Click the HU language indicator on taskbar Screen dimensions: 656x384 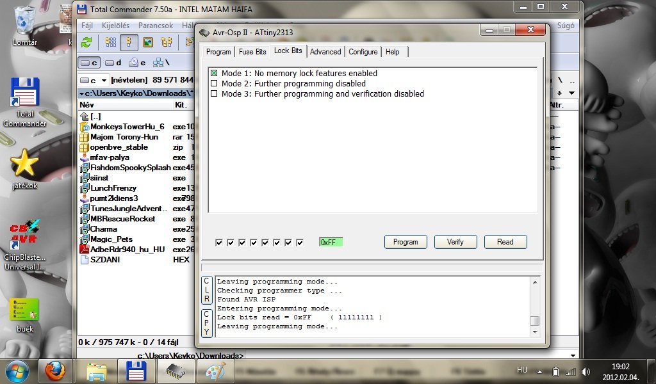click(x=522, y=370)
